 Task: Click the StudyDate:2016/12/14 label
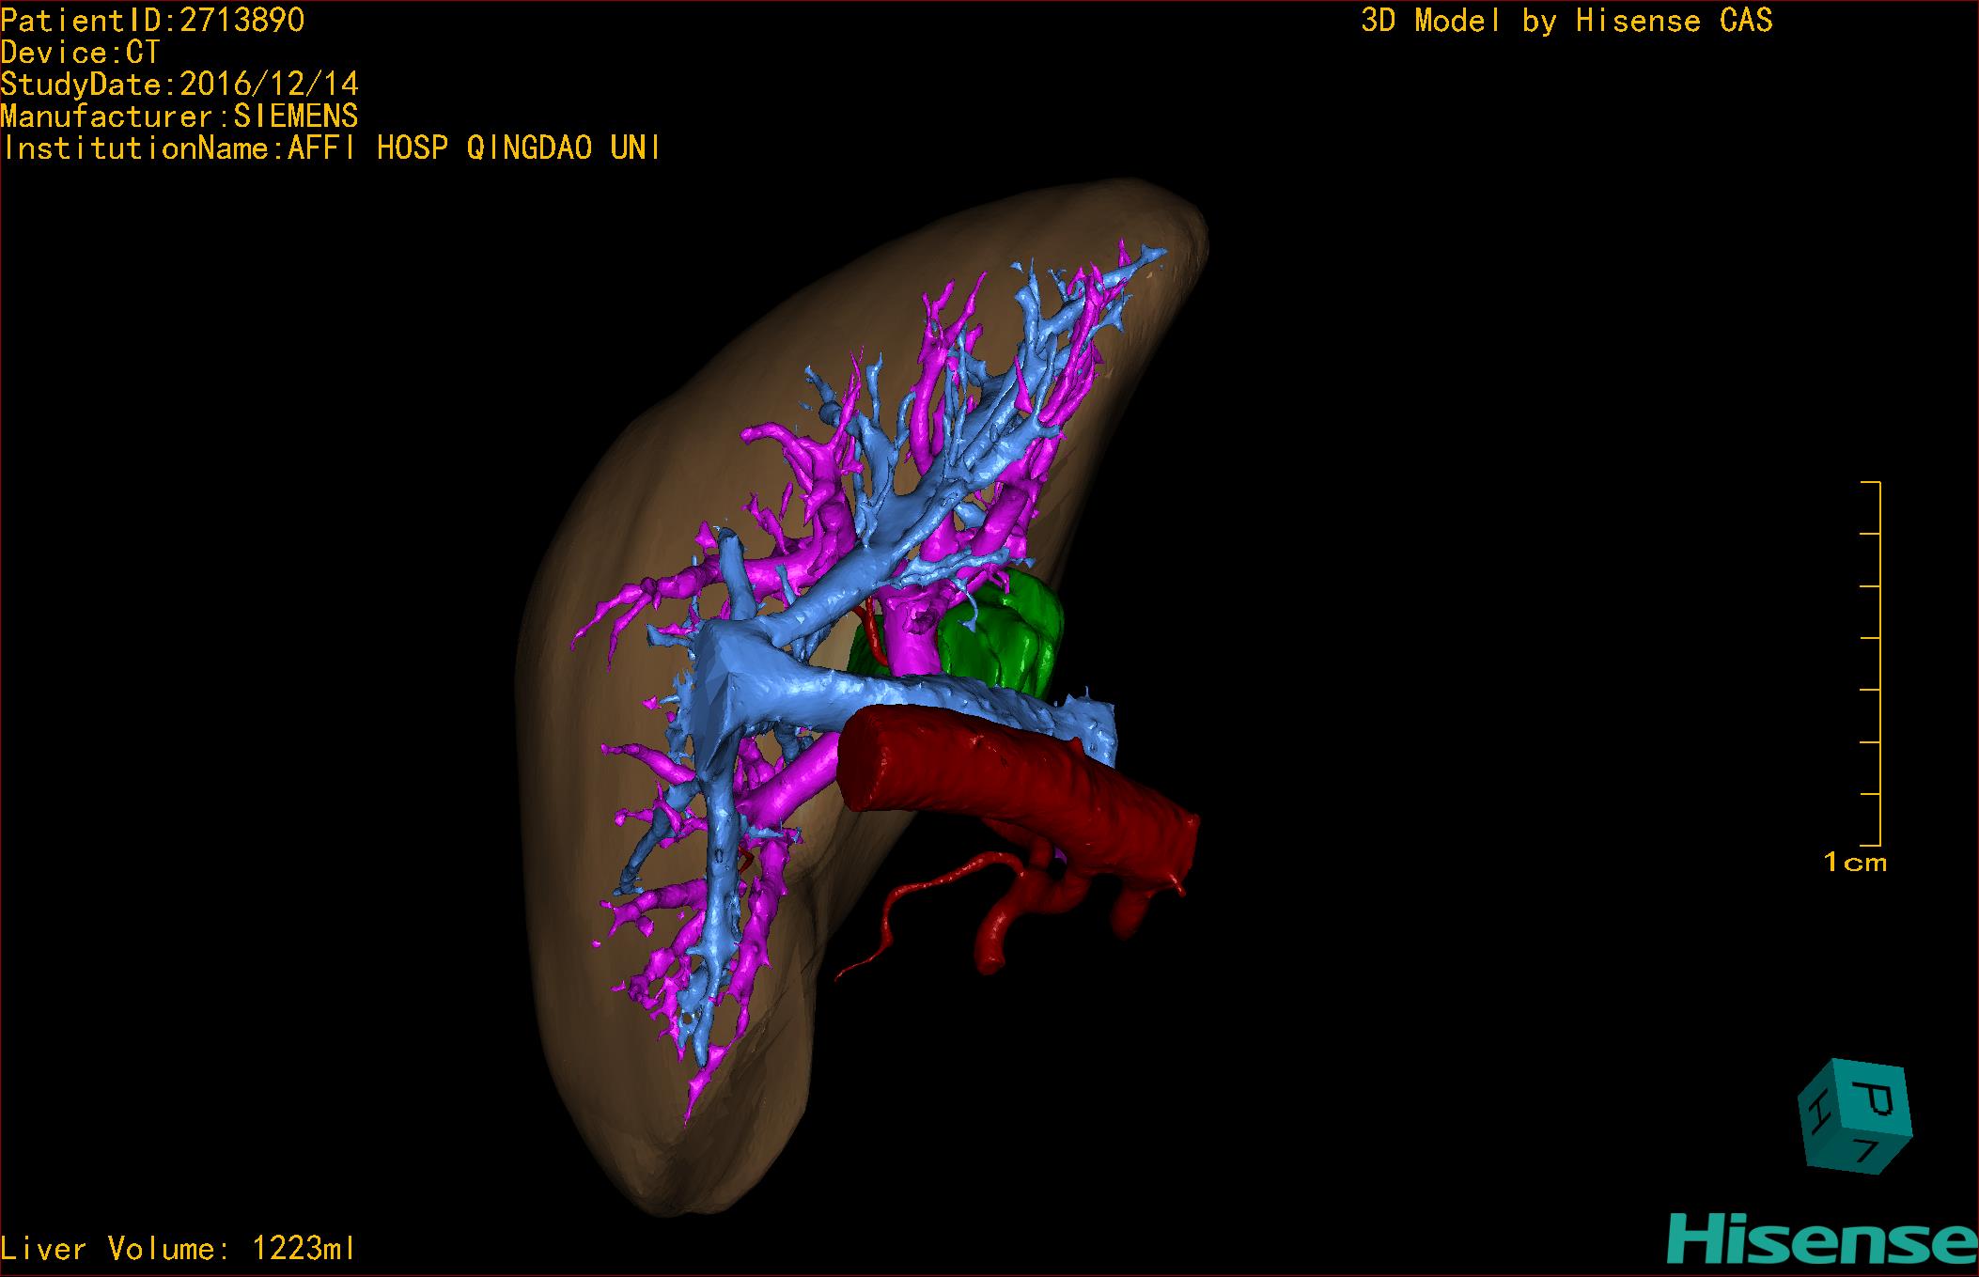[179, 85]
